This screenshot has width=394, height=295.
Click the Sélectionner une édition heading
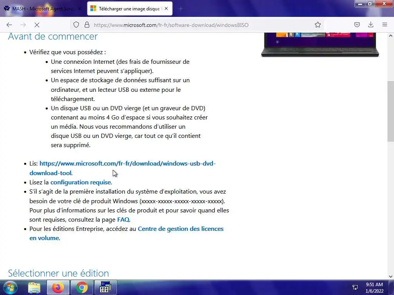[x=58, y=273]
